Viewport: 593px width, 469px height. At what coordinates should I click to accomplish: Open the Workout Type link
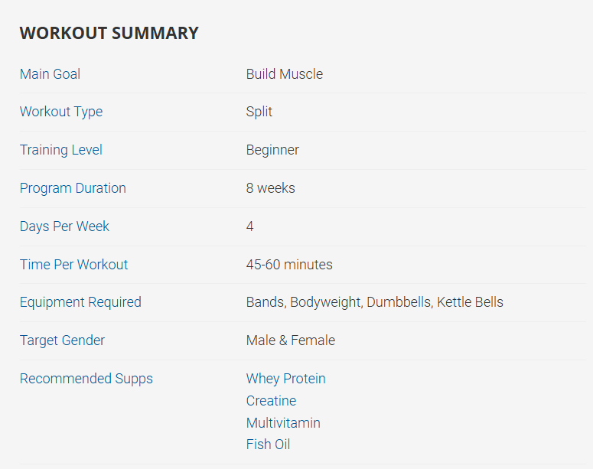61,112
